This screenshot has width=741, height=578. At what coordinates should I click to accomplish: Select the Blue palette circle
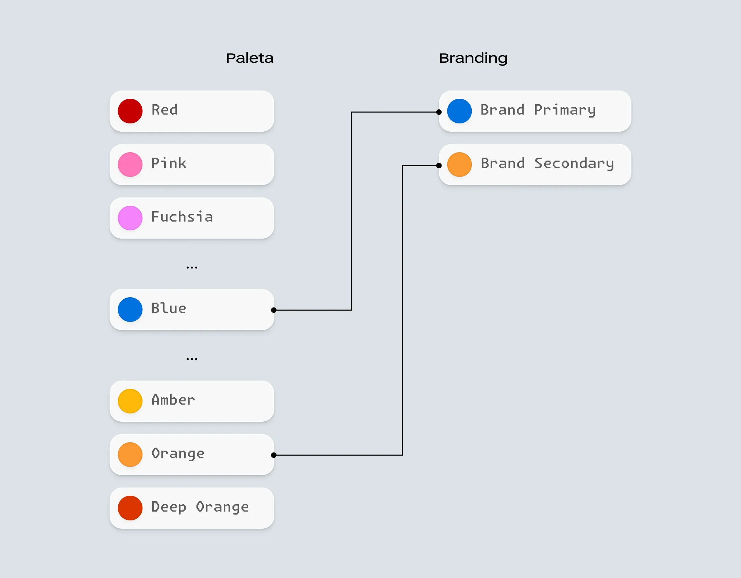pyautogui.click(x=130, y=310)
